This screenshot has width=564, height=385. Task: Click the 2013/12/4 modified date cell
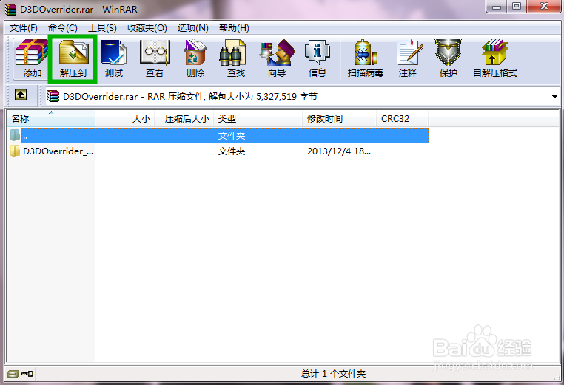(x=339, y=151)
